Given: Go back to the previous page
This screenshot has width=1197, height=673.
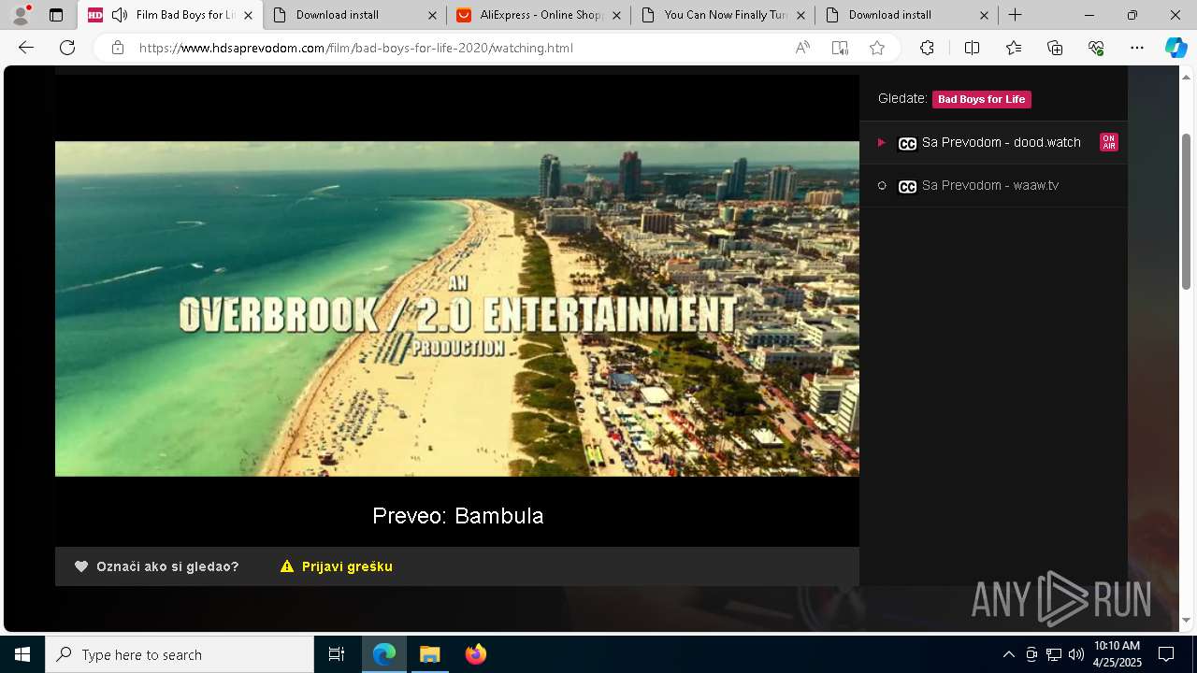Looking at the screenshot, I should click(26, 48).
